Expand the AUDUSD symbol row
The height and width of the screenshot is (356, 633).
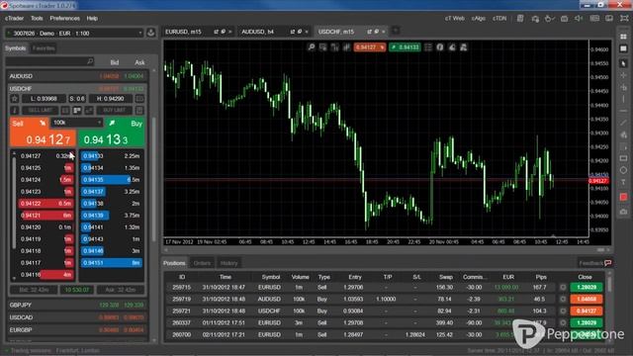(x=77, y=76)
